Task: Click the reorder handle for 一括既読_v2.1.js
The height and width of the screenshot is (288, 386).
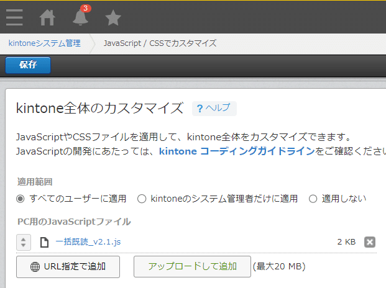Action: (x=24, y=242)
